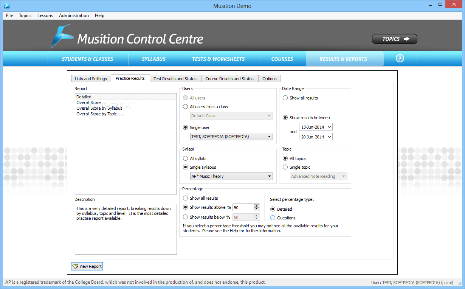Viewport: 465px width, 289px height.
Task: Open the Administration menu
Action: 74,16
